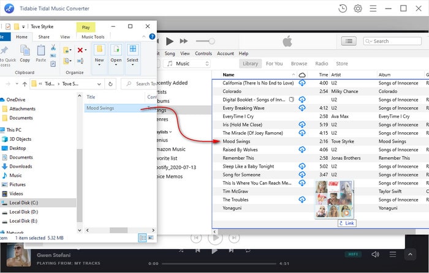
Task: Open File Explorer Music Tools tab
Action: tap(93, 37)
